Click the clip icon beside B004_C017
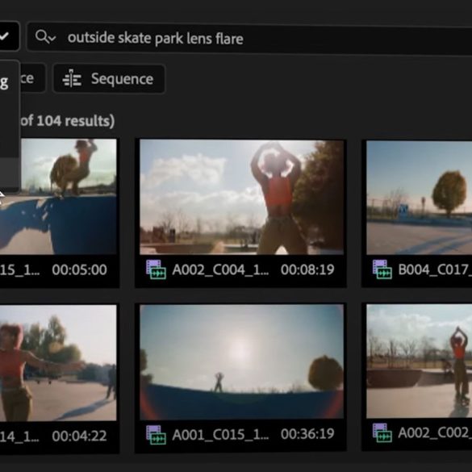The width and height of the screenshot is (472, 472). [382, 269]
